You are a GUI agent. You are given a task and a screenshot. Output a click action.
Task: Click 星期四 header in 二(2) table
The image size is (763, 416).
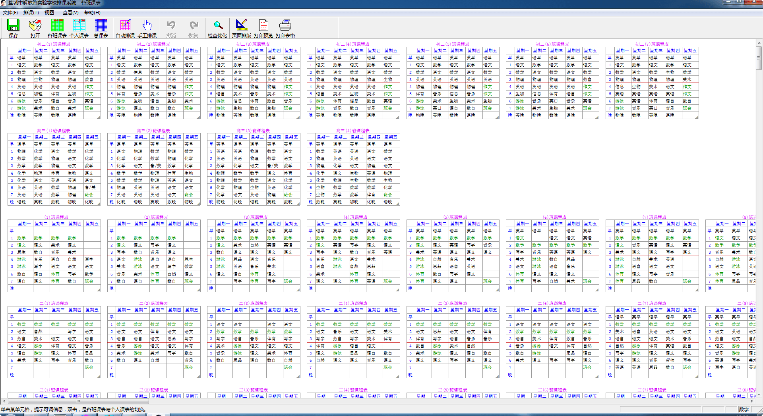pos(174,310)
